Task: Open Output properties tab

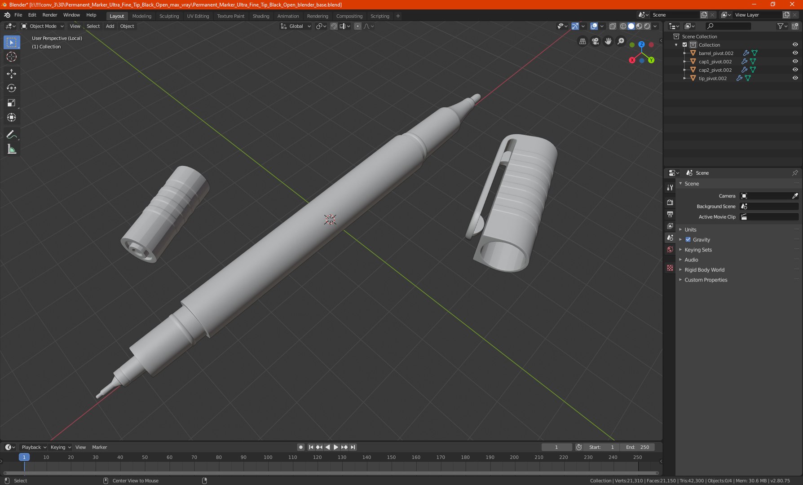Action: [670, 214]
